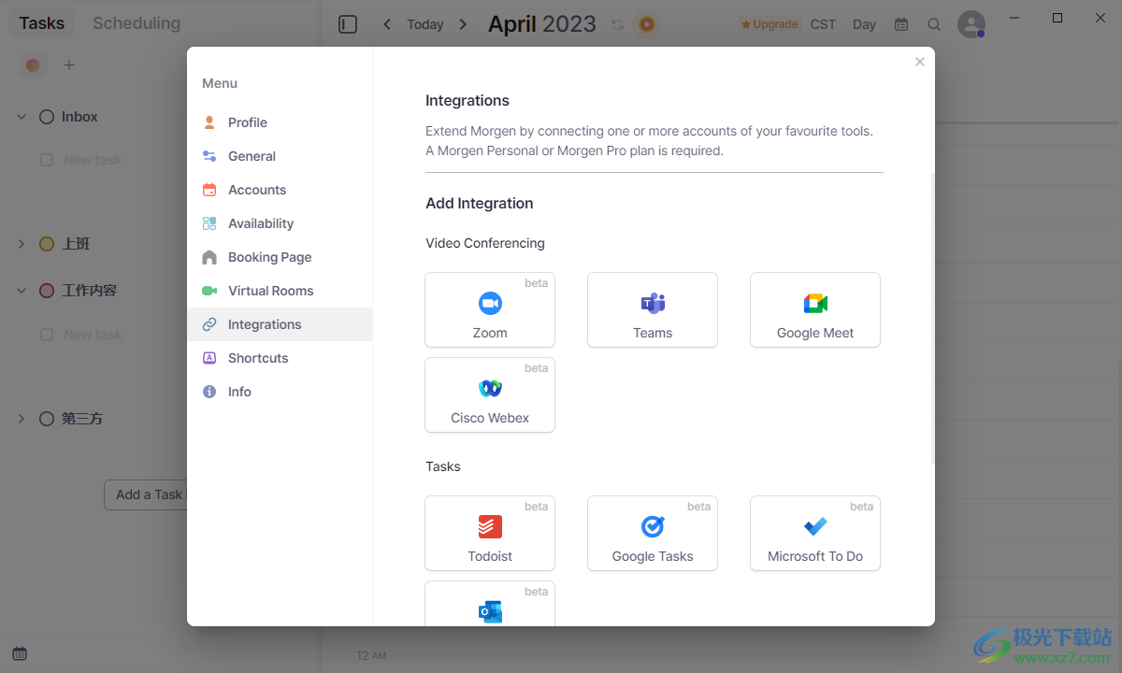Click the pink 工作内容 list color circle
Image resolution: width=1122 pixels, height=673 pixels.
[x=47, y=291]
